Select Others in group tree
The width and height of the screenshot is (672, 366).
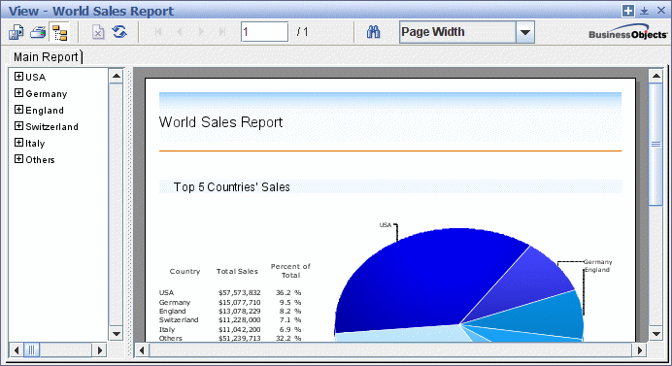click(40, 160)
